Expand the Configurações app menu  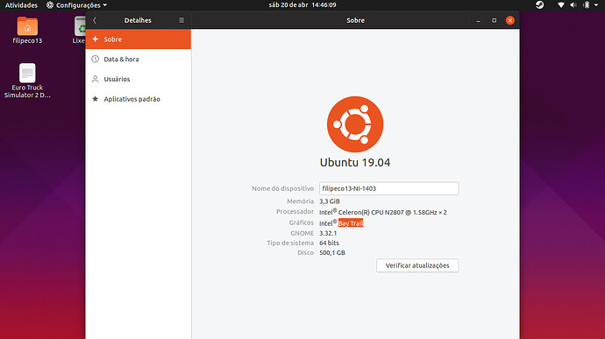pyautogui.click(x=76, y=5)
